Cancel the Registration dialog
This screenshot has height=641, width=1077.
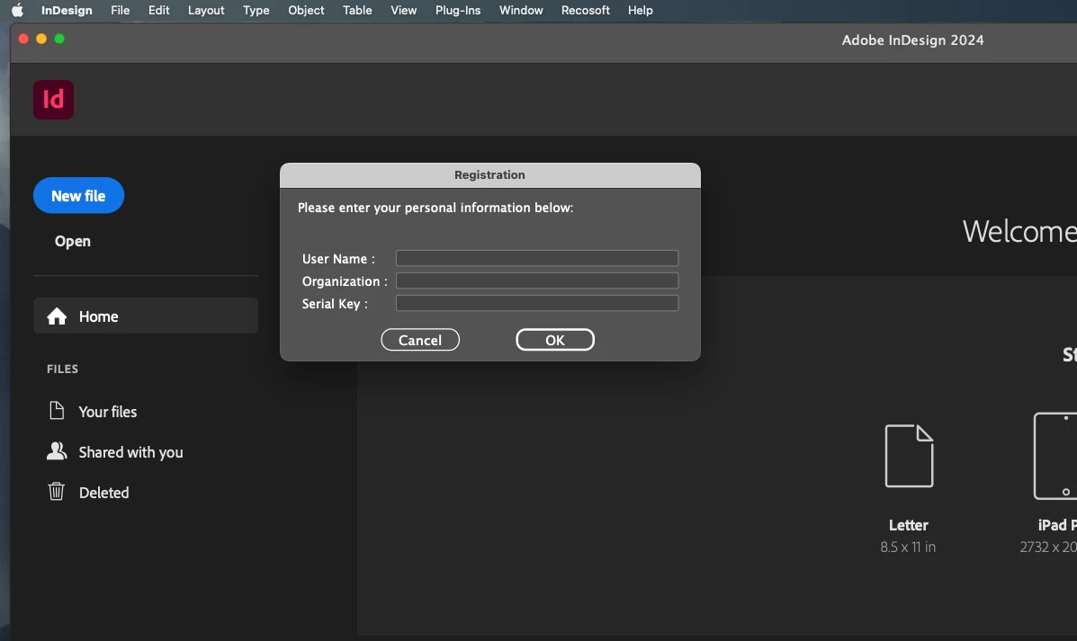tap(420, 340)
